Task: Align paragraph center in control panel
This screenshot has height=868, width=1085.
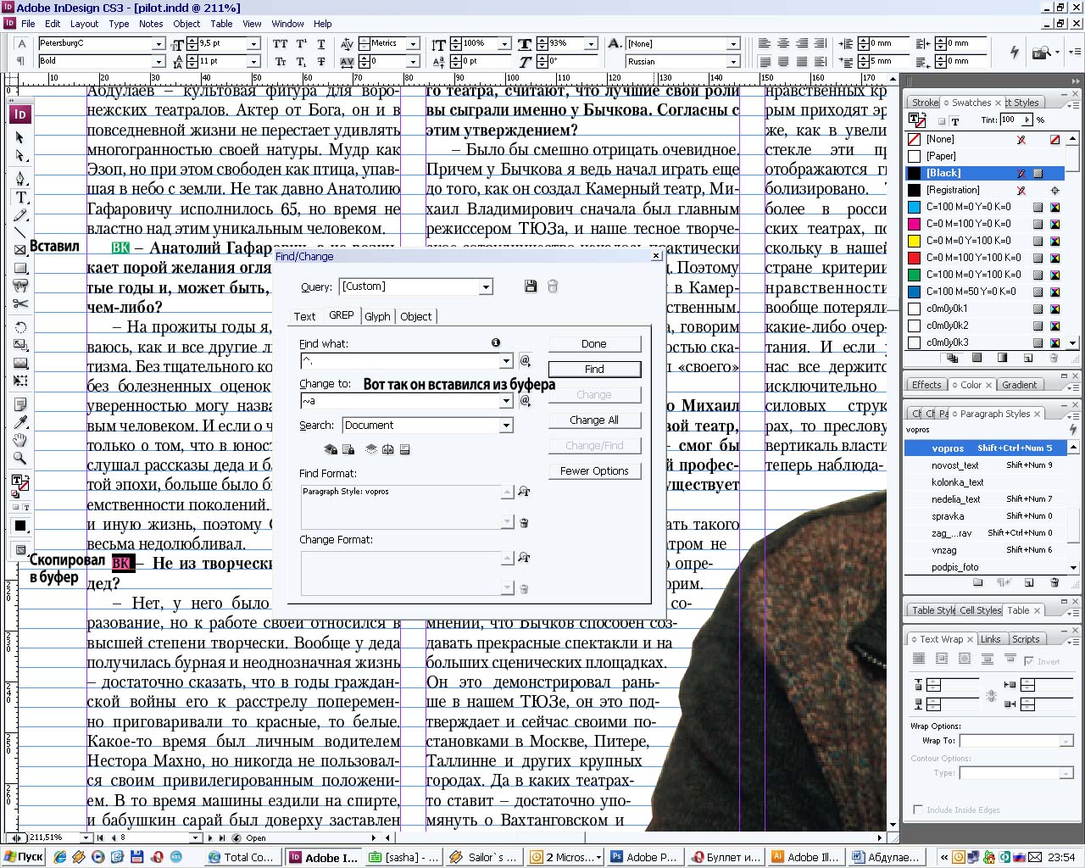Action: (x=783, y=43)
